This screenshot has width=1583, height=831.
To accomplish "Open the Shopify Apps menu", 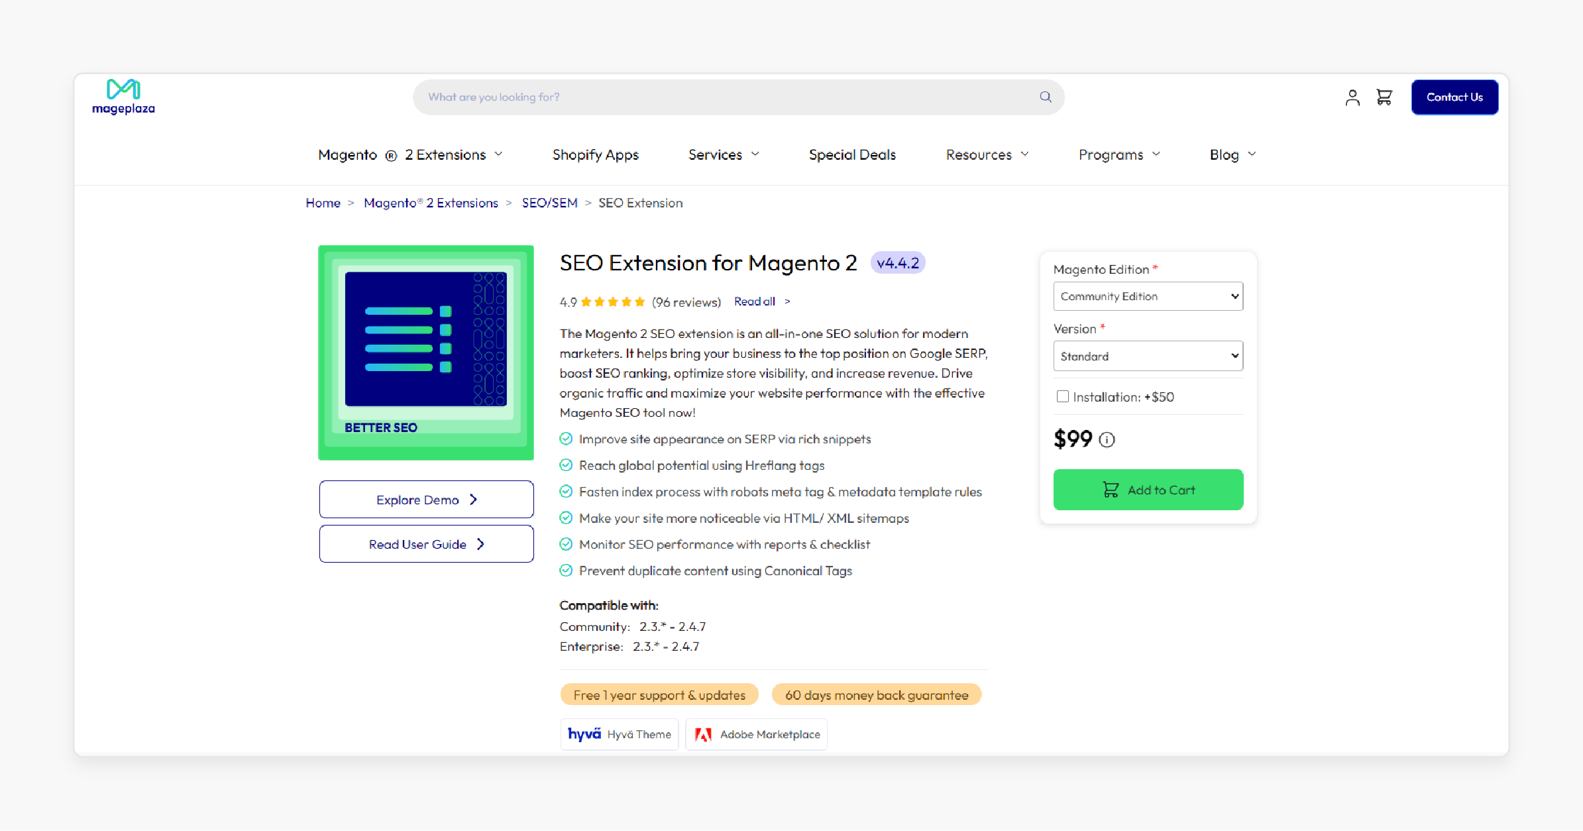I will (595, 154).
